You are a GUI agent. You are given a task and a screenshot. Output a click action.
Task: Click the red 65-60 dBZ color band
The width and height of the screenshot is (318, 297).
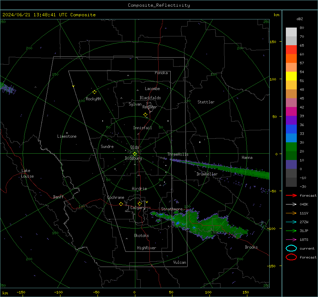click(291, 50)
